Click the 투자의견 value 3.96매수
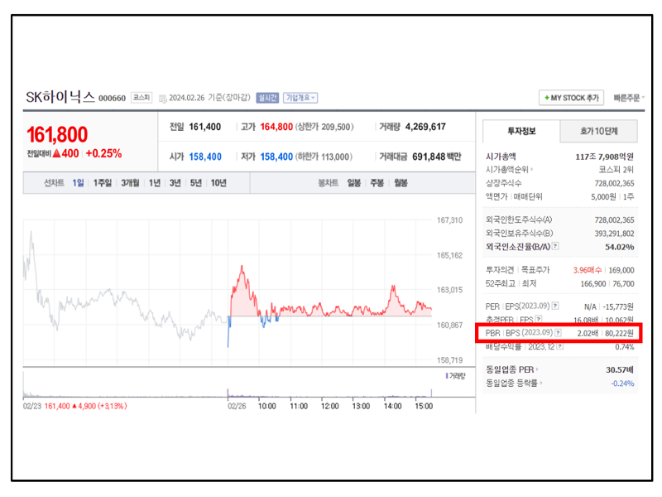Image resolution: width=662 pixels, height=497 pixels. [588, 270]
